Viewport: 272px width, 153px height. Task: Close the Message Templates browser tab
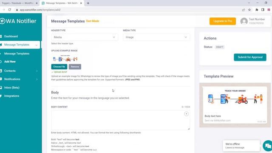coord(81,3)
